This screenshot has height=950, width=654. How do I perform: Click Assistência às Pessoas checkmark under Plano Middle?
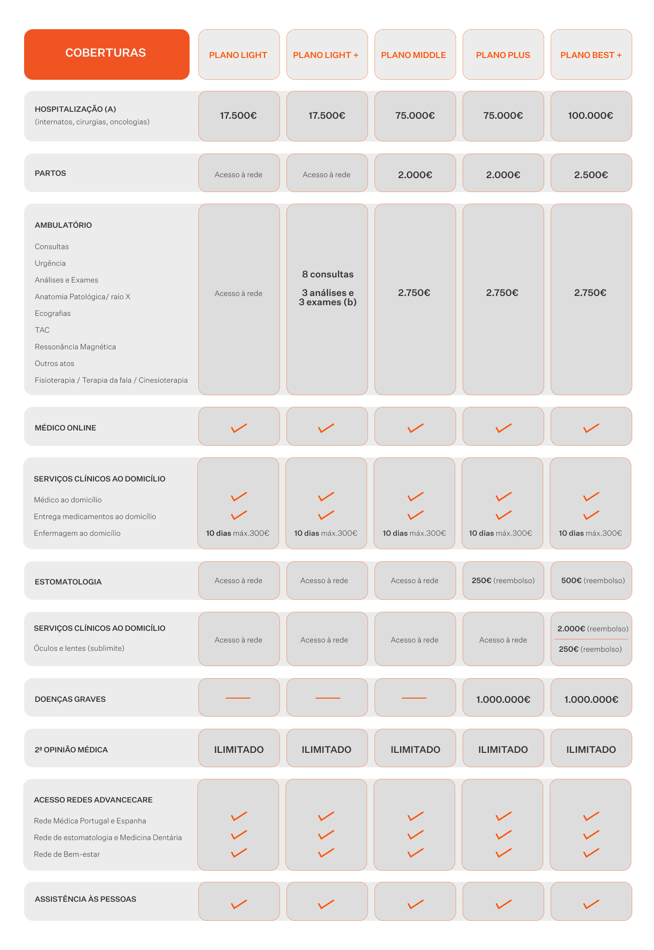(x=415, y=904)
